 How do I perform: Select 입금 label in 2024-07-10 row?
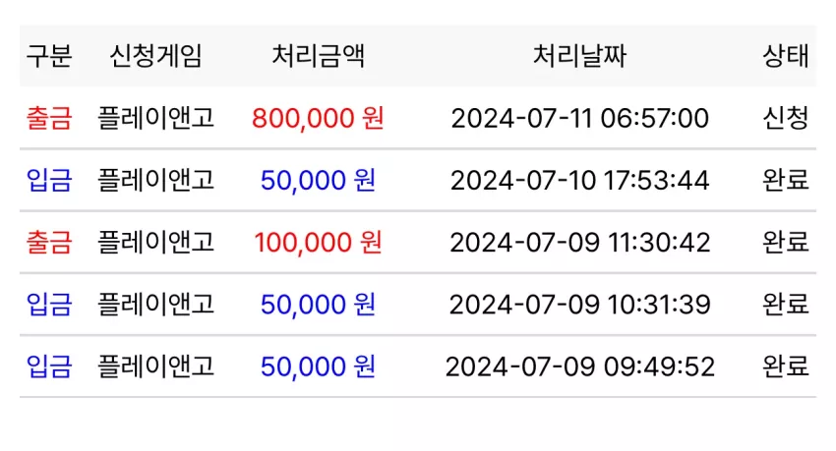click(49, 180)
